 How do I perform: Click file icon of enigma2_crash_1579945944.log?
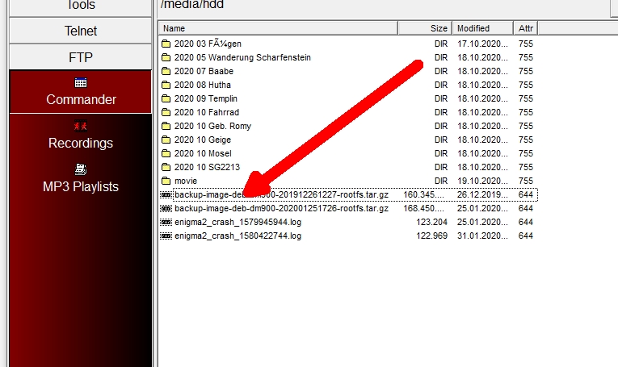166,222
